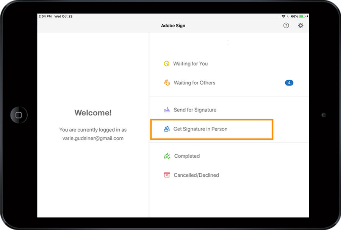
Task: Open settings gear icon
Action: tap(300, 26)
